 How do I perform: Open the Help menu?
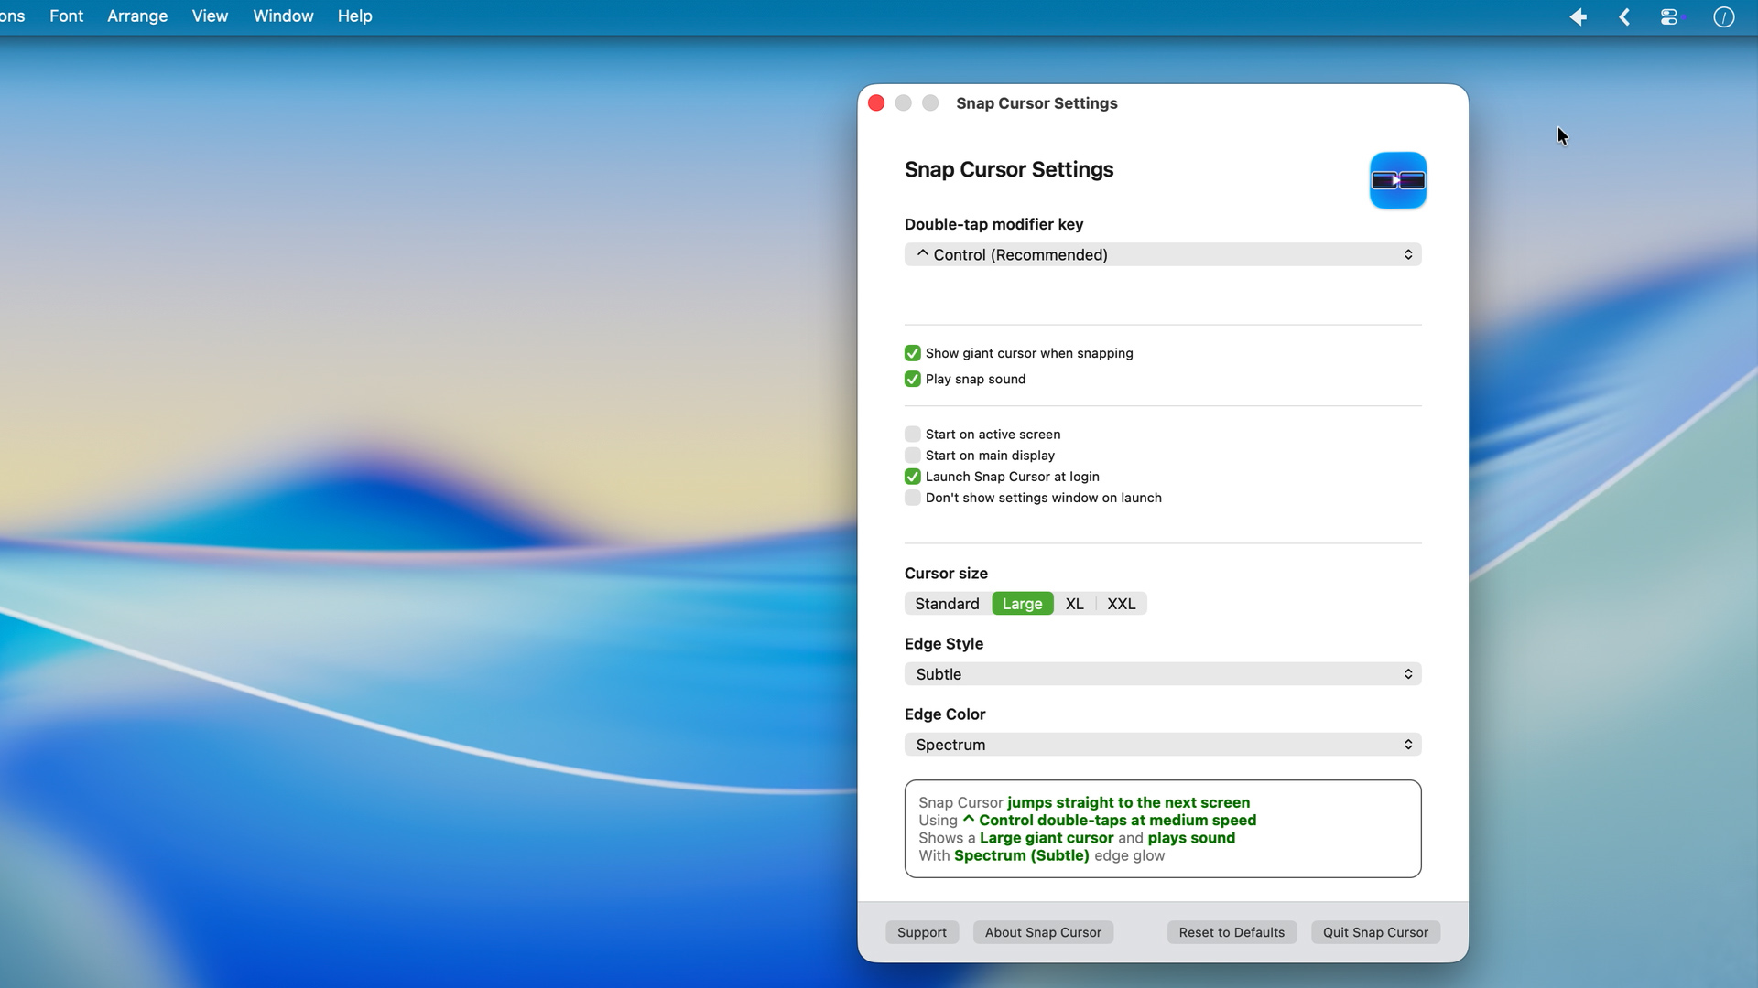354,16
